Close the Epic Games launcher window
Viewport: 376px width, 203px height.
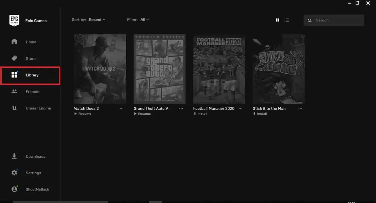pyautogui.click(x=368, y=3)
